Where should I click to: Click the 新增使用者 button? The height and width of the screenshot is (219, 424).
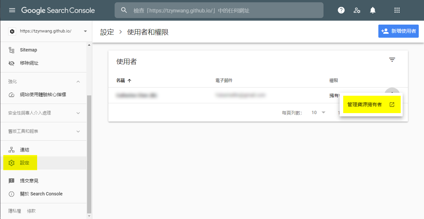[398, 31]
